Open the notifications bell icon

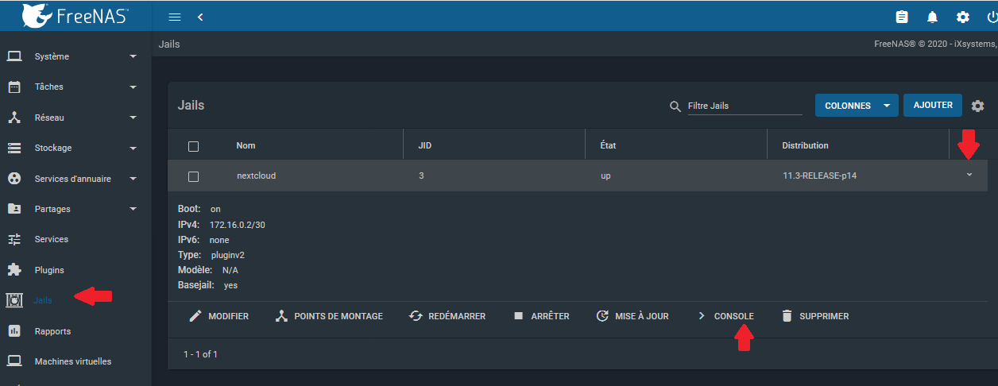[932, 17]
